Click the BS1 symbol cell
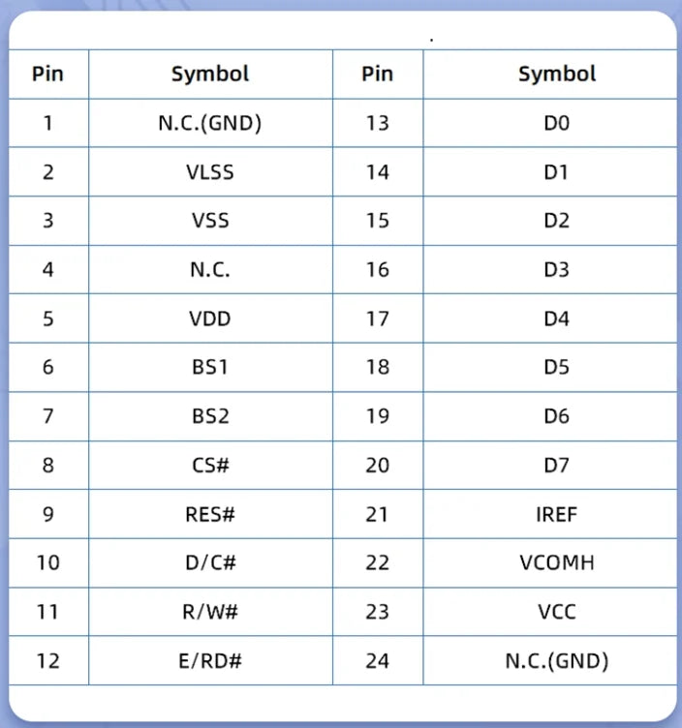The height and width of the screenshot is (728, 682). (x=210, y=367)
